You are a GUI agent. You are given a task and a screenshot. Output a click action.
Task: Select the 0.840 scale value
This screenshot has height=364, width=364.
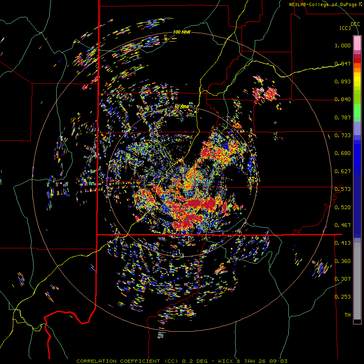click(x=343, y=99)
